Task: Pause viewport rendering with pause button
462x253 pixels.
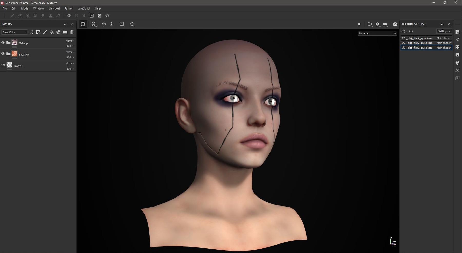Action: click(x=359, y=24)
